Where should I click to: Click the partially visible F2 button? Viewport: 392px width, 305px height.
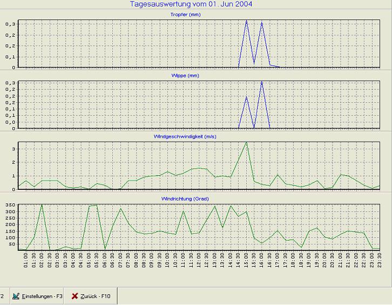[x=2, y=296]
